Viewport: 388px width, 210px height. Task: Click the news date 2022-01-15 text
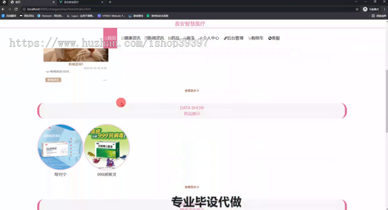click(x=95, y=68)
